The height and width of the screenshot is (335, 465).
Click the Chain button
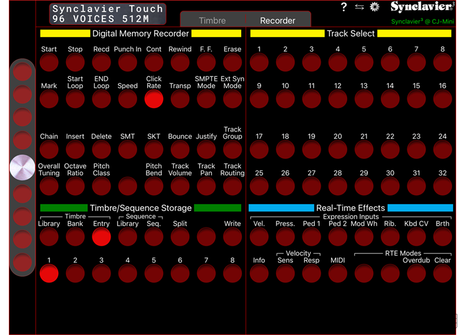[49, 149]
